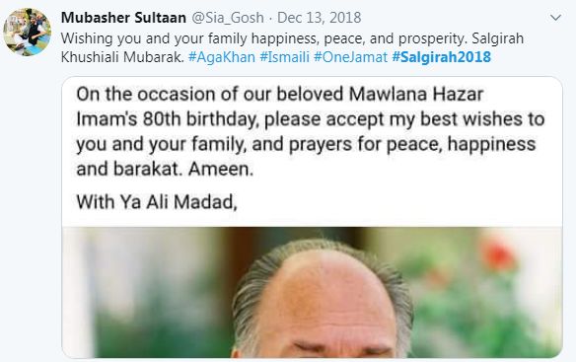Viewport: 576px width, 362px height.
Task: Expand the tweet options chevron
Action: [556, 18]
